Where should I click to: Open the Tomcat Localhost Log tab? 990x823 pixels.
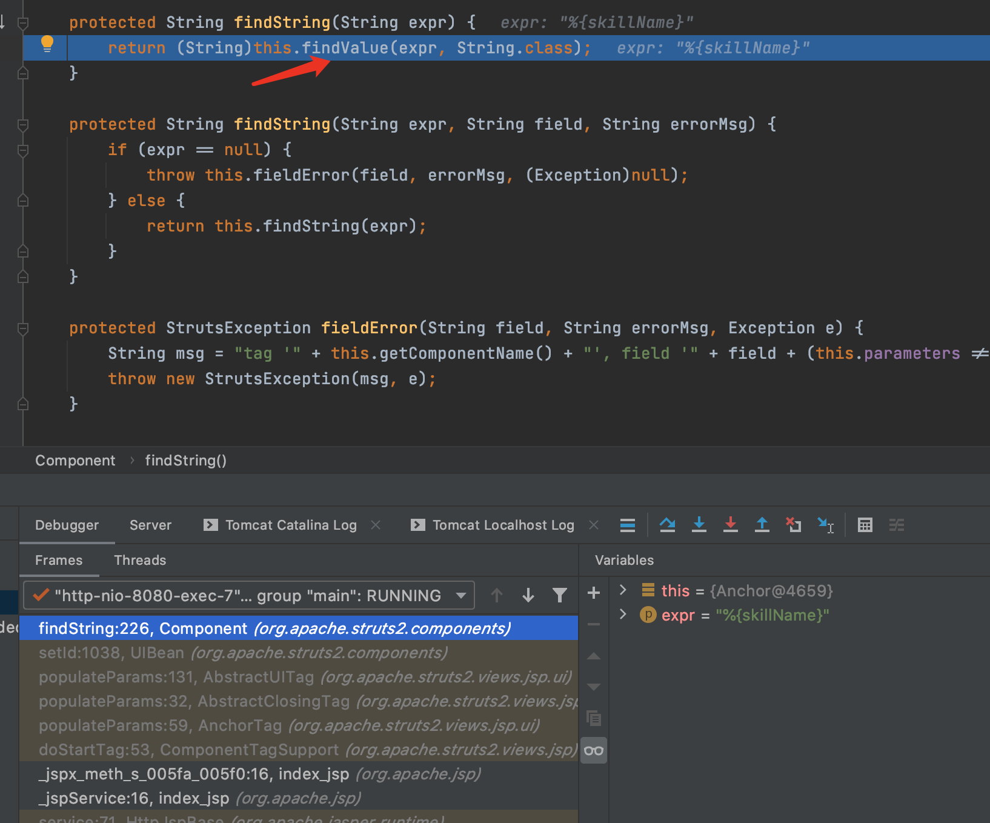tap(493, 525)
